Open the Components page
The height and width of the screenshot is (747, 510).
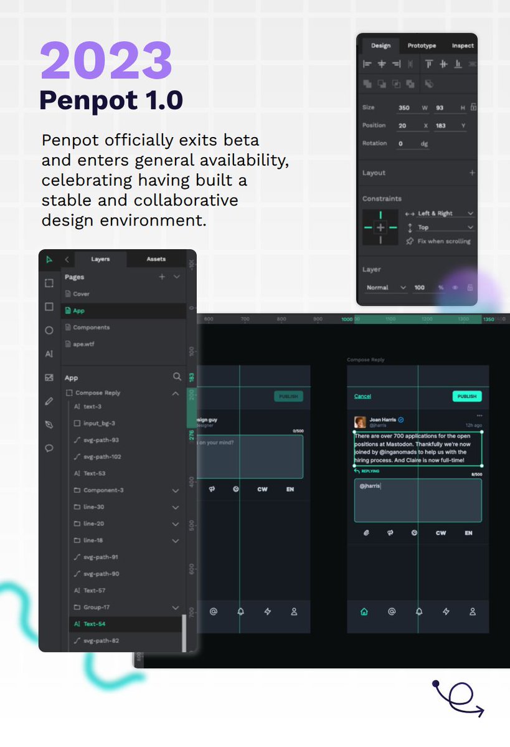pos(124,327)
